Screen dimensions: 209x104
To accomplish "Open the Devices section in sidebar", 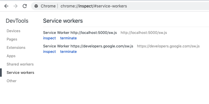I will (13, 31).
